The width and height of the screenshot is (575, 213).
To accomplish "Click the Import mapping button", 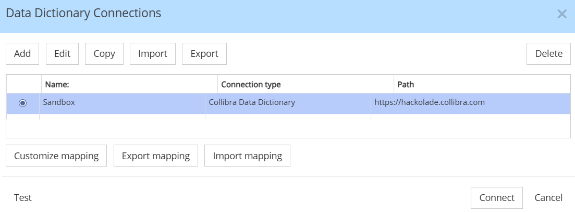I will click(x=247, y=156).
